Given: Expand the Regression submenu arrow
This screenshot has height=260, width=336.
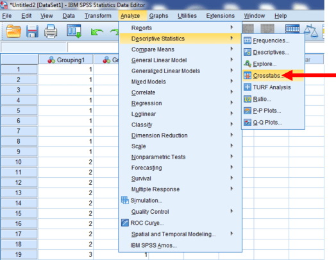Looking at the screenshot, I should tap(231, 103).
